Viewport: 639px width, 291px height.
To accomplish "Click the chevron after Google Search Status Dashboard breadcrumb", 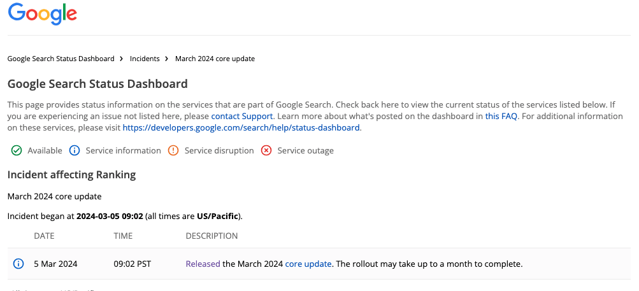I will tap(122, 59).
